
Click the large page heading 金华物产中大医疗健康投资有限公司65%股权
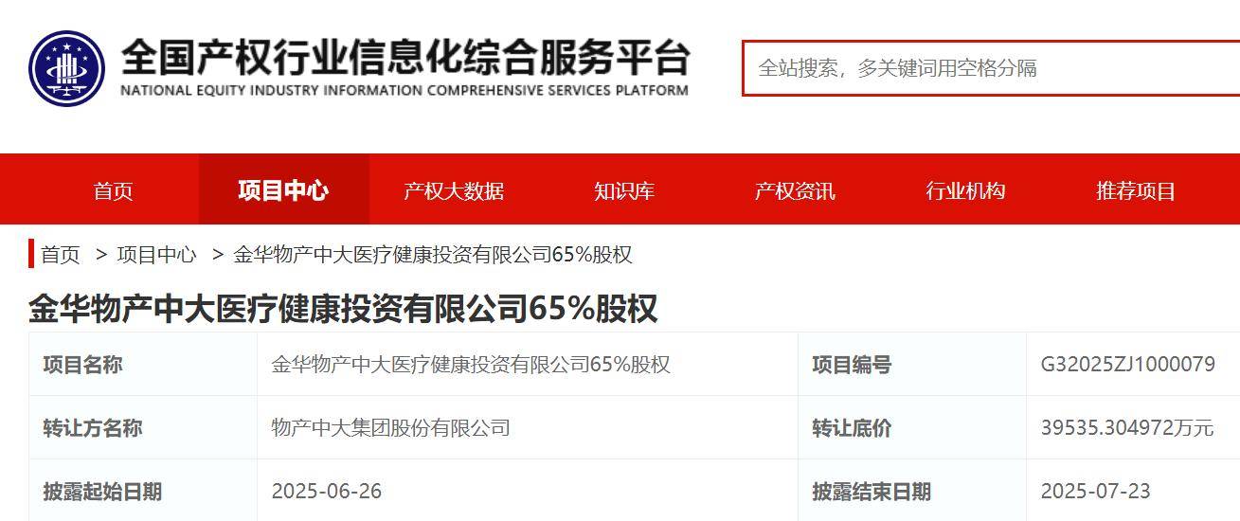point(343,309)
